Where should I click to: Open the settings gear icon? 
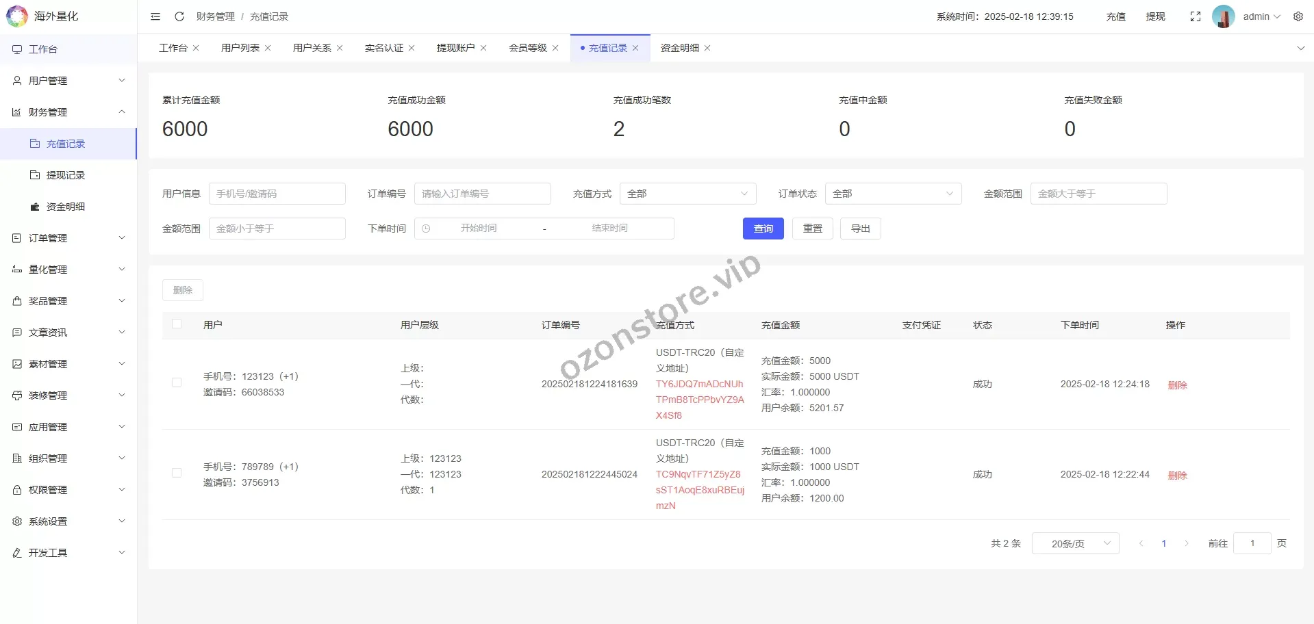pyautogui.click(x=1298, y=16)
